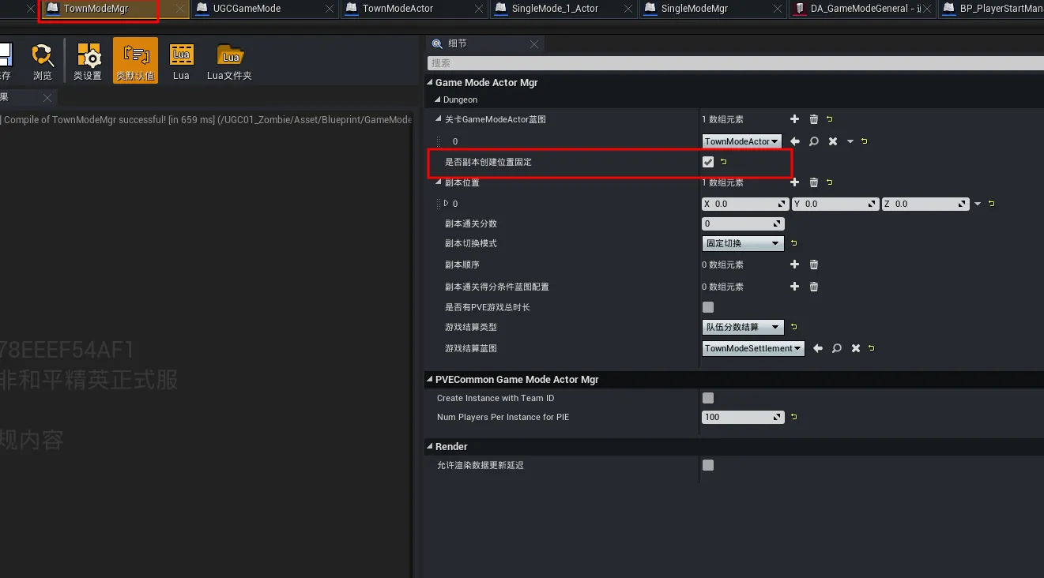Open the 固定切换 switch mode dropdown

click(743, 243)
